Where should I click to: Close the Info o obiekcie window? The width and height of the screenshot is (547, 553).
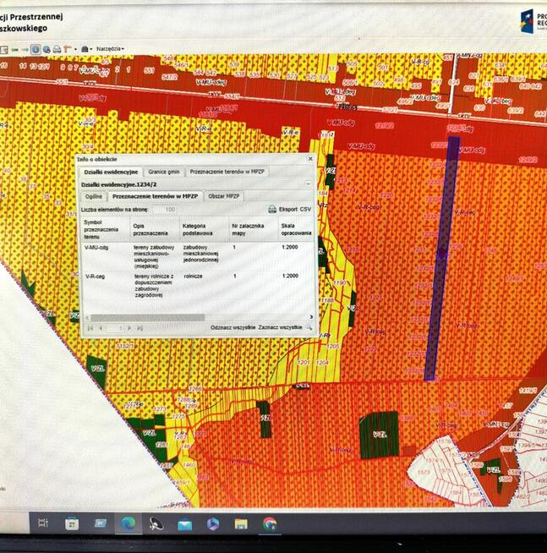pos(309,158)
